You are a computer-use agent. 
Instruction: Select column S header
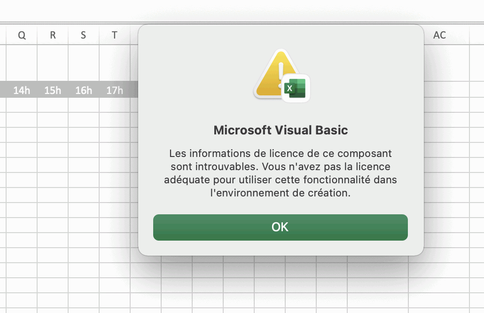(x=84, y=35)
